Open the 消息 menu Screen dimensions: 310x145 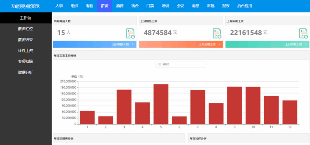(195, 6)
